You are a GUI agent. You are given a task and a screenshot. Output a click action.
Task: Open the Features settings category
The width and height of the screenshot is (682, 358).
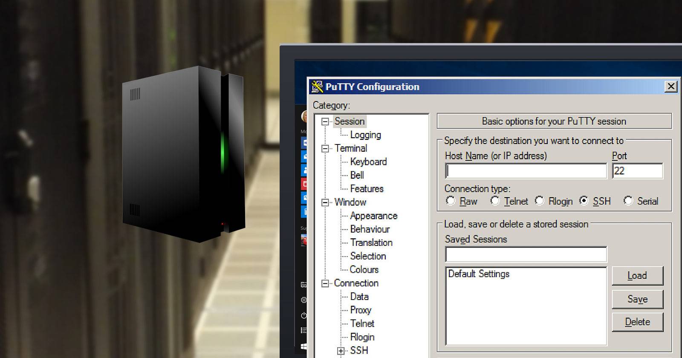point(367,188)
